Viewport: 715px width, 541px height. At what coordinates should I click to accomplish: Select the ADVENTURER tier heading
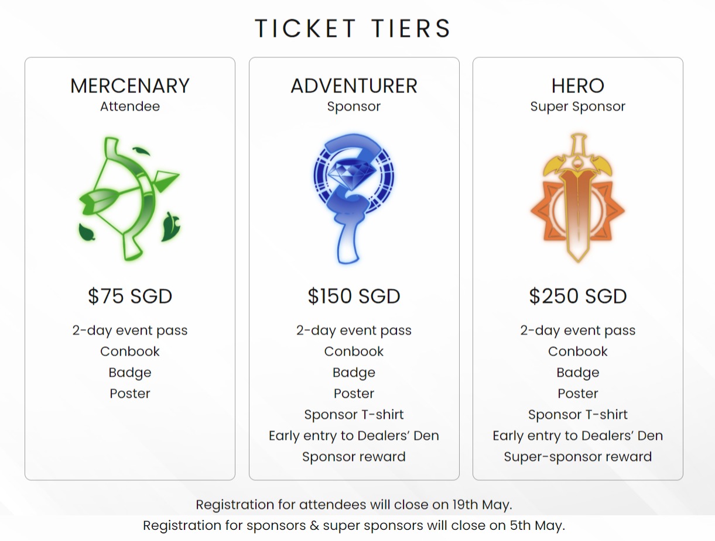[354, 86]
